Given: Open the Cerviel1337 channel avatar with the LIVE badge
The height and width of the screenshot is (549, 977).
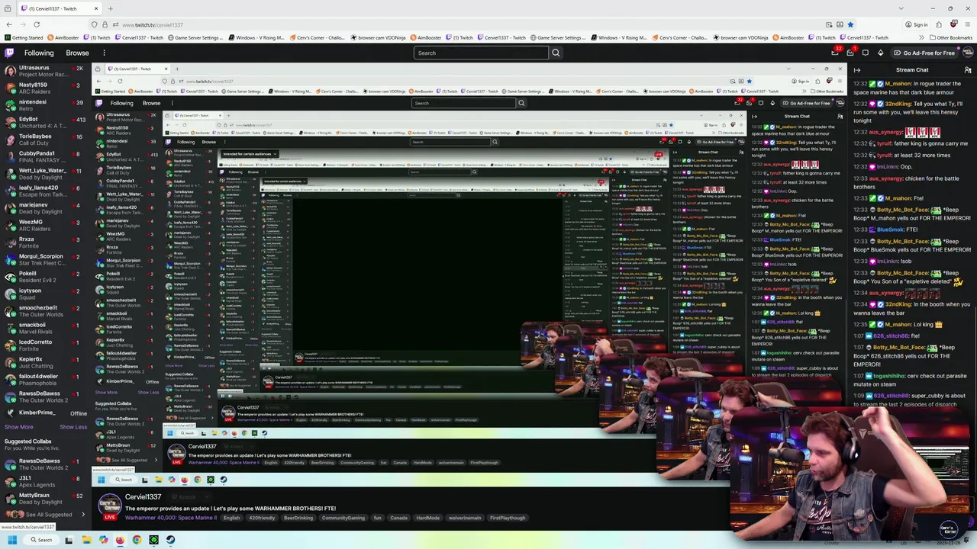Looking at the screenshot, I should 110,506.
